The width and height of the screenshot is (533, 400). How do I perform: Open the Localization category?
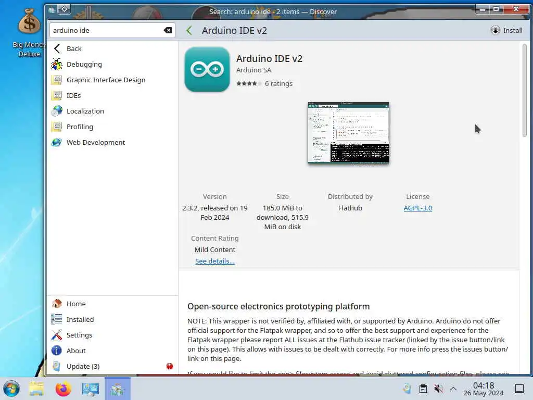tap(112, 111)
